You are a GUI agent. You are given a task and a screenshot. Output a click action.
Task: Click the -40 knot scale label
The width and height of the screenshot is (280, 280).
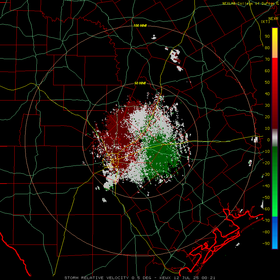(266, 186)
